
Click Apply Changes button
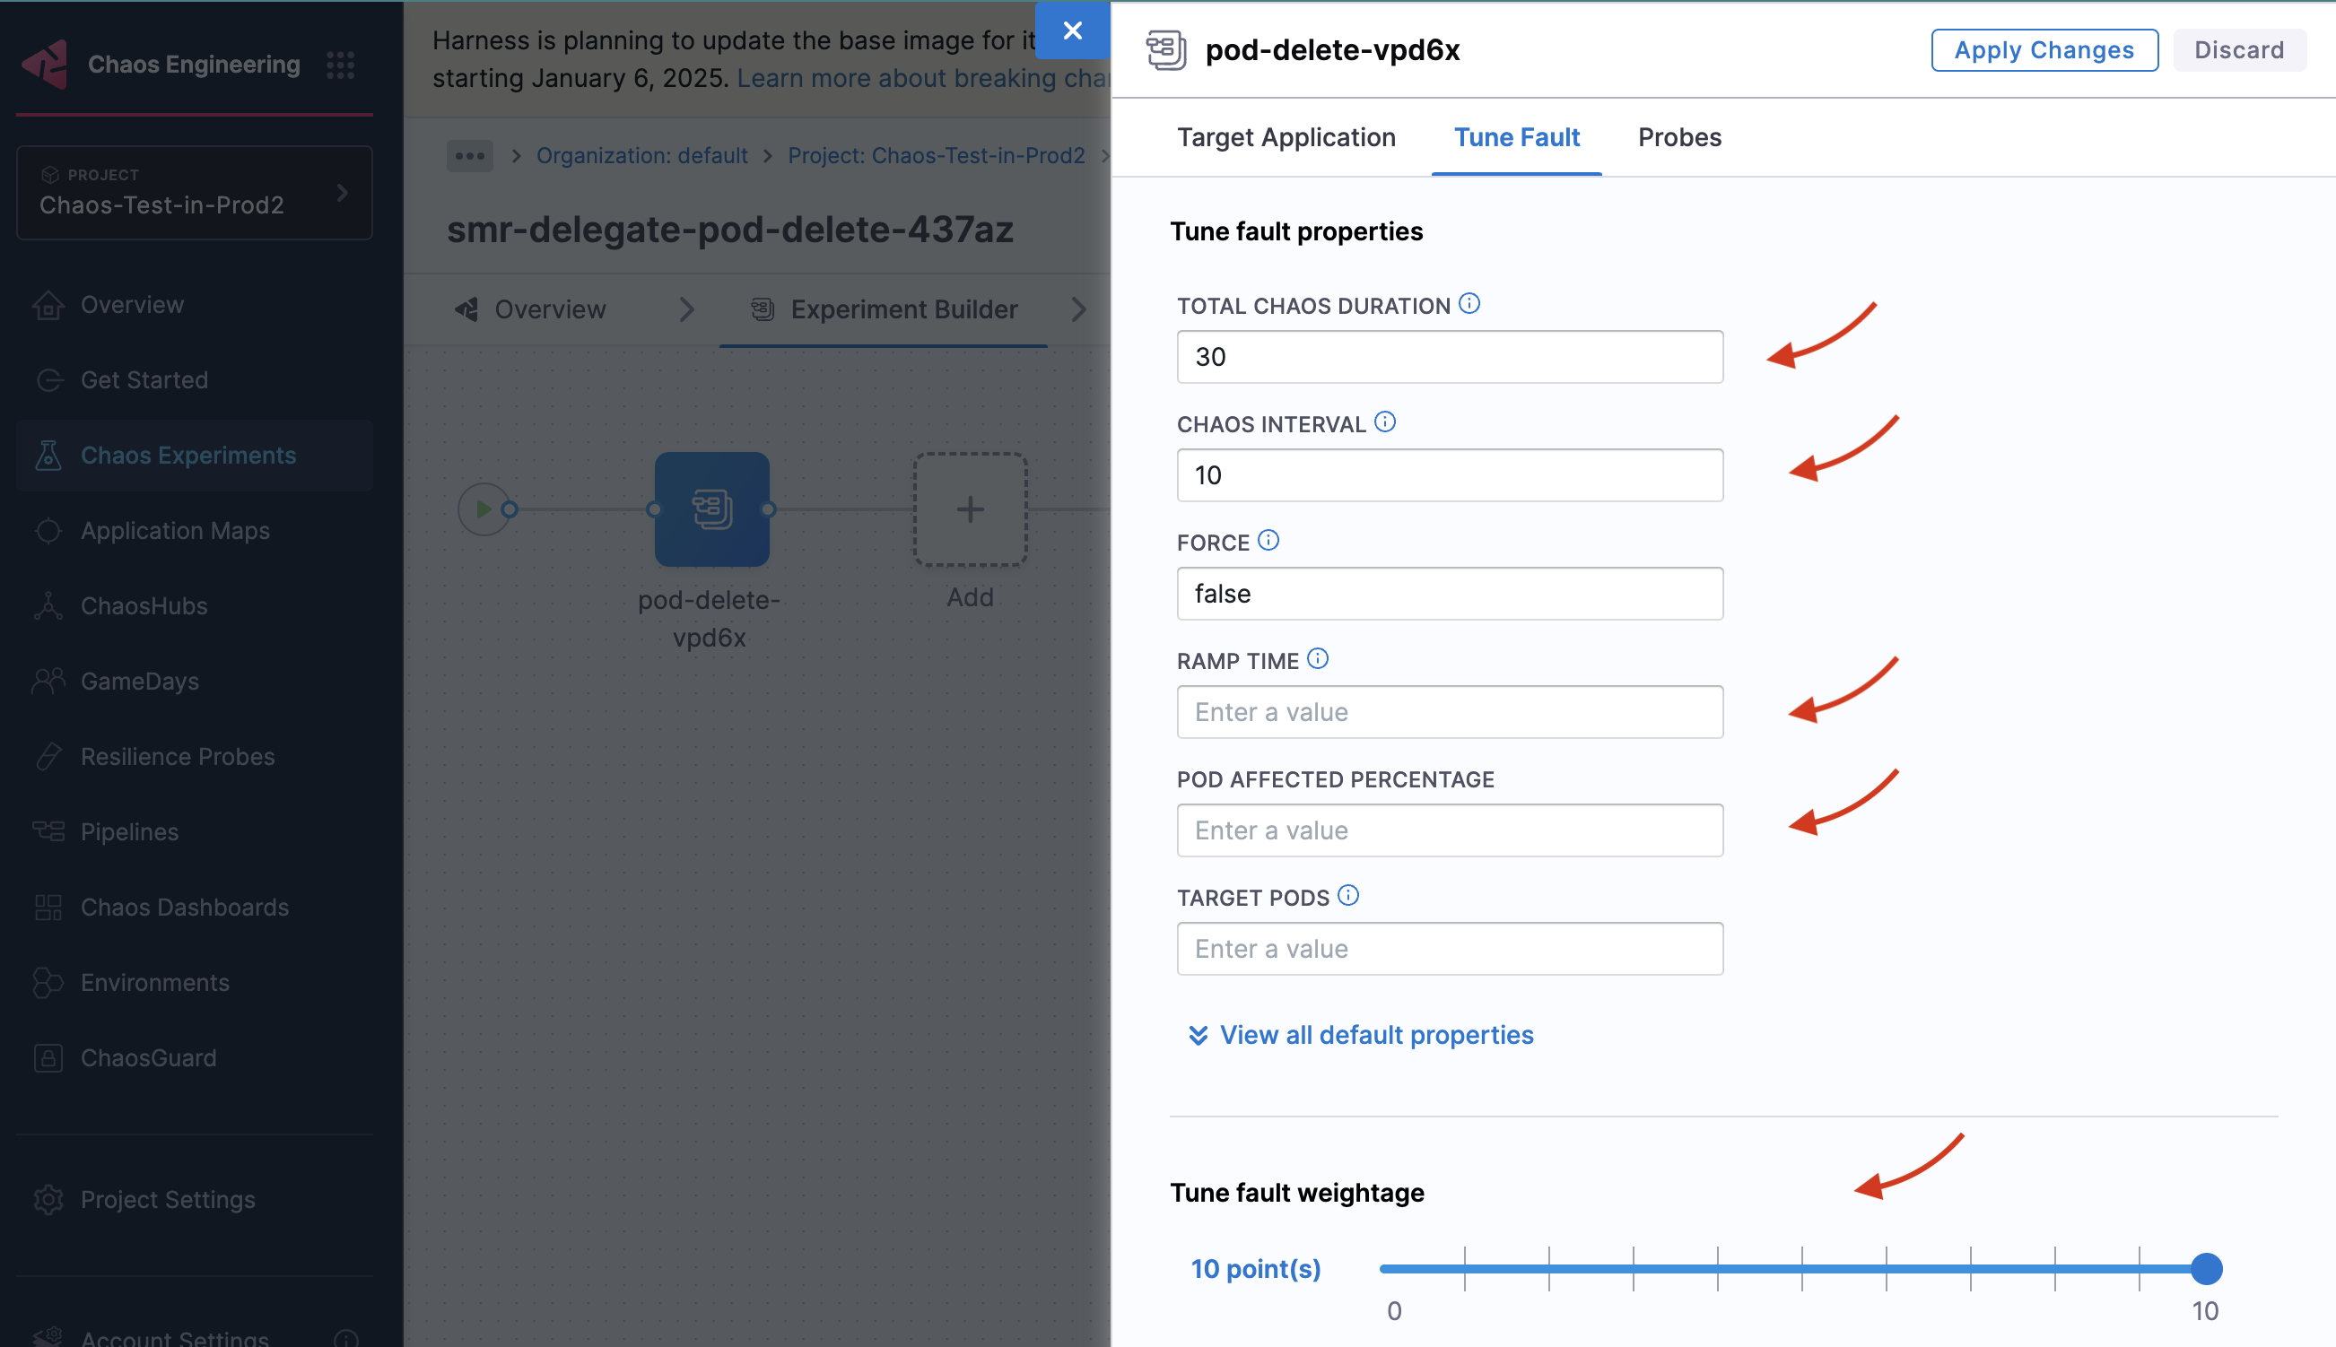pyautogui.click(x=2044, y=50)
